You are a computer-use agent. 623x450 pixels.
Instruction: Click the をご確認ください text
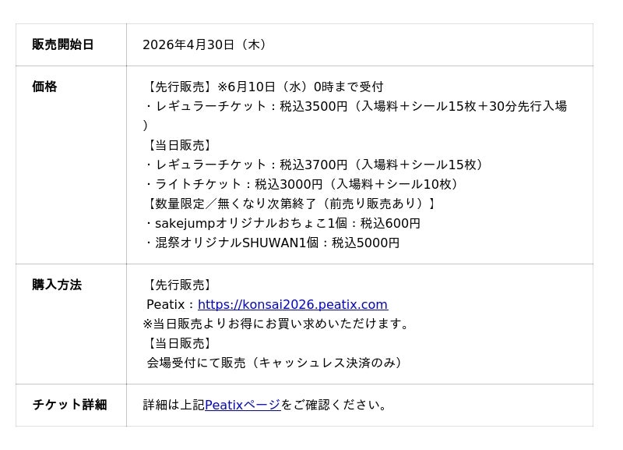[335, 405]
